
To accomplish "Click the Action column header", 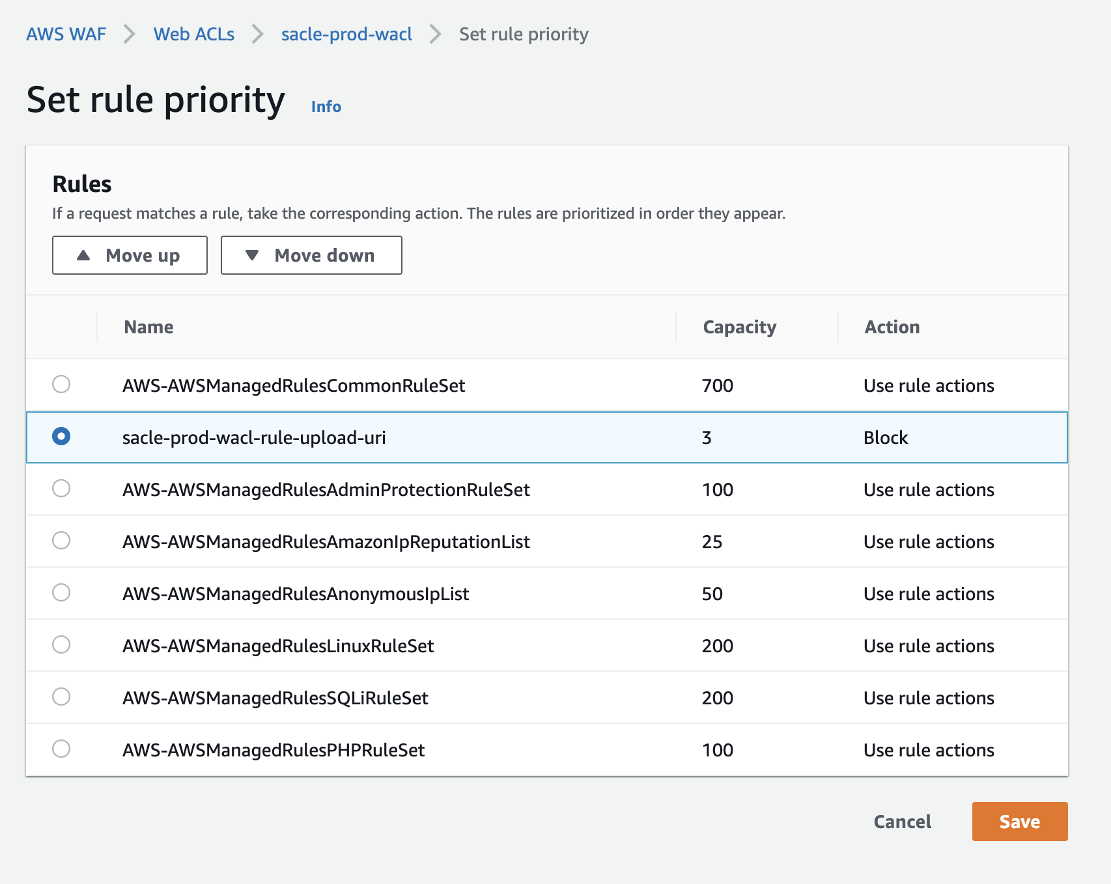I will click(x=892, y=327).
